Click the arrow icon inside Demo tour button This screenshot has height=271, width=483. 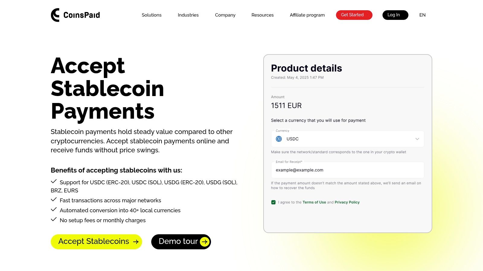point(205,241)
